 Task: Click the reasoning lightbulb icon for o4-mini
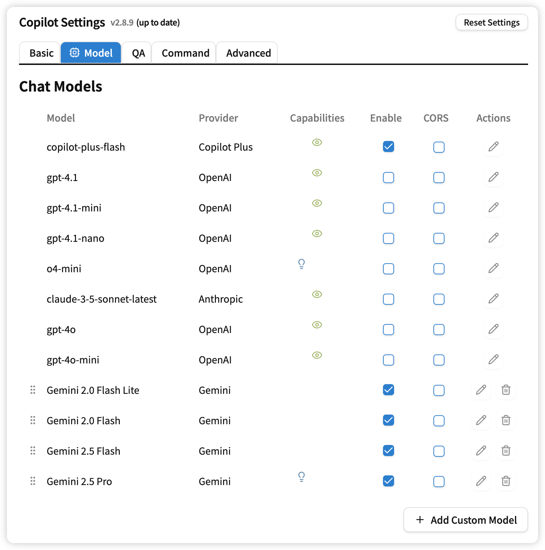tap(302, 264)
